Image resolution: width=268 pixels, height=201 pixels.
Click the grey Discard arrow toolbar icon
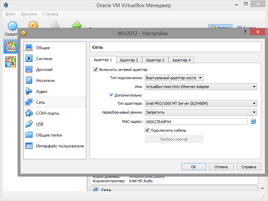pos(55,25)
